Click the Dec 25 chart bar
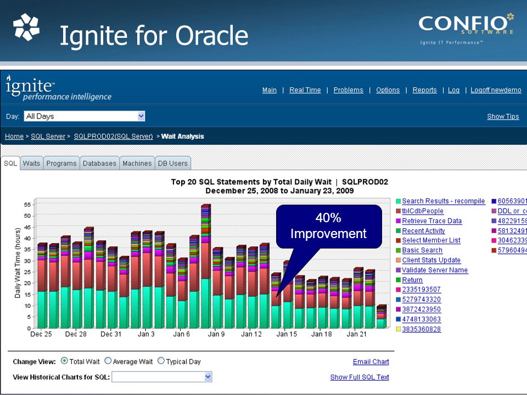Image resolution: width=527 pixels, height=395 pixels. coord(42,285)
